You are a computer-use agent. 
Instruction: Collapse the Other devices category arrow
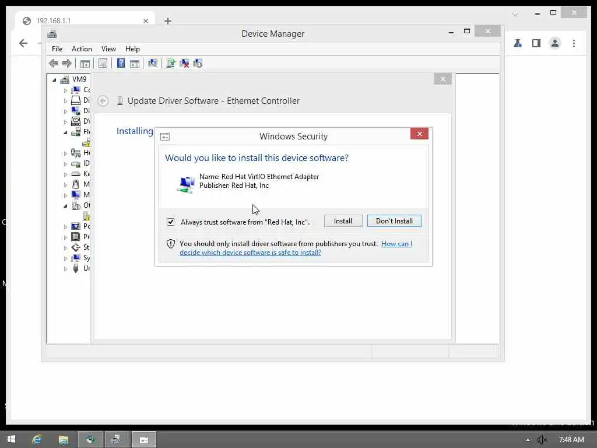tap(65, 206)
